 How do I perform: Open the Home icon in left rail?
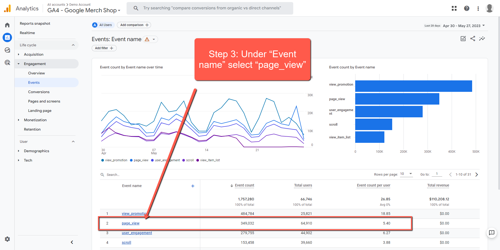pyautogui.click(x=7, y=25)
